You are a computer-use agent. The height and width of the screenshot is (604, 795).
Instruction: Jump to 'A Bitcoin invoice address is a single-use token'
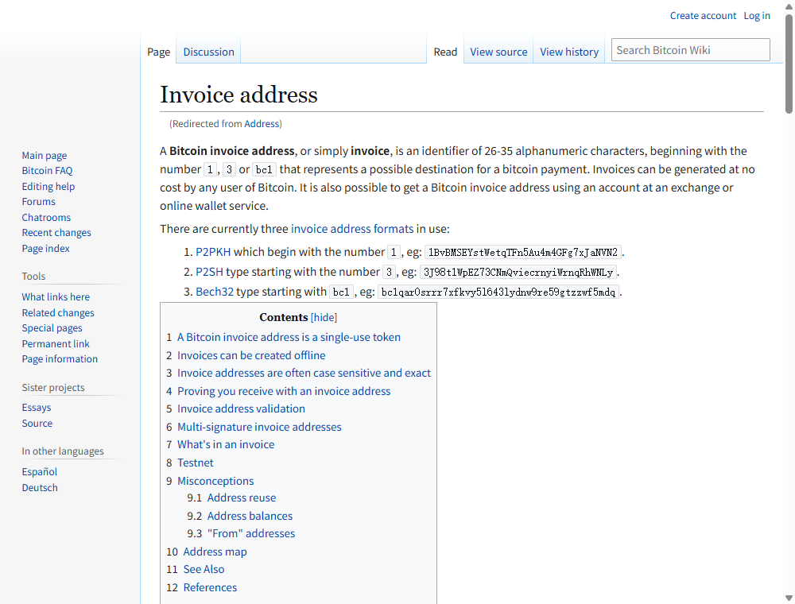(x=289, y=337)
